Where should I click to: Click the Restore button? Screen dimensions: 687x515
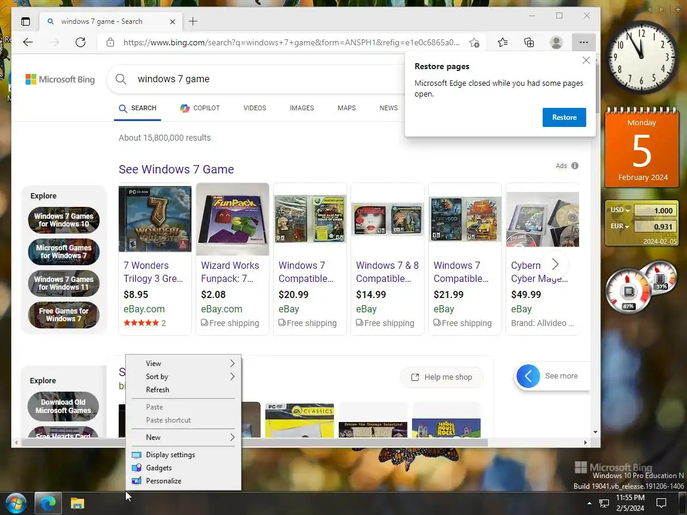(x=564, y=117)
